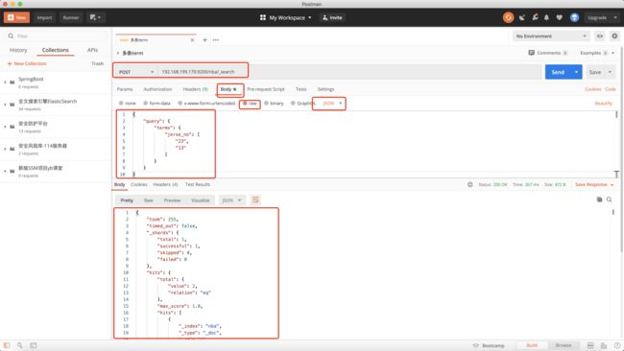Open the Import dialog
The width and height of the screenshot is (624, 351).
[44, 17]
